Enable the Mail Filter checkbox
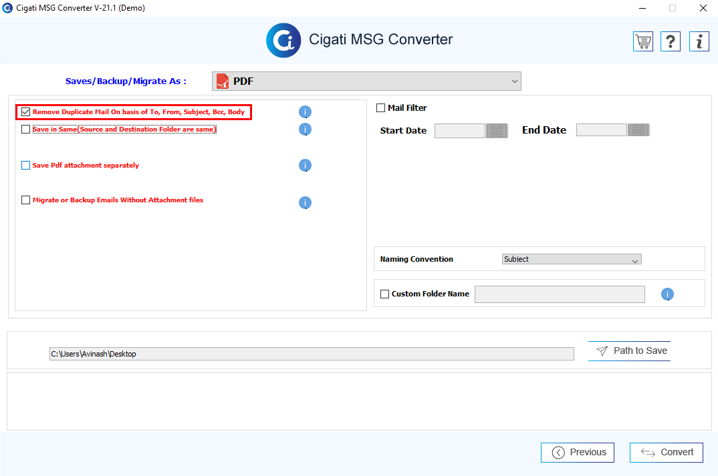Viewport: 718px width, 476px height. (380, 108)
